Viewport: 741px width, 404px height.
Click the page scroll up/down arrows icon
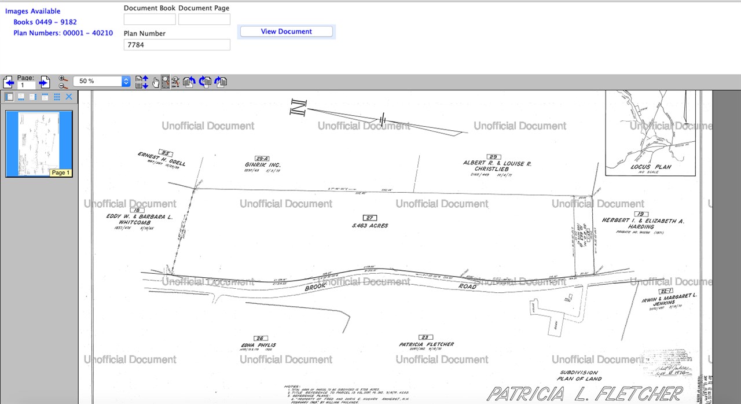click(x=141, y=82)
